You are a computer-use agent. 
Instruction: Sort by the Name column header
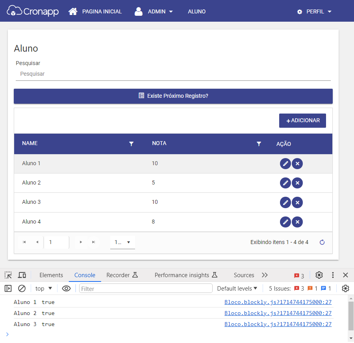pyautogui.click(x=30, y=144)
